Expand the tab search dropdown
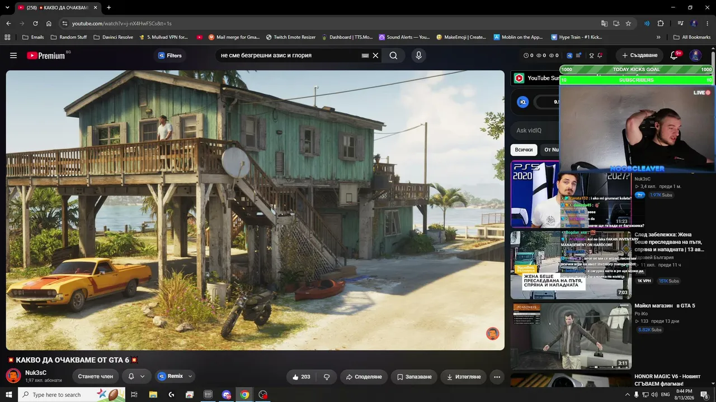The image size is (716, 402). (7, 7)
